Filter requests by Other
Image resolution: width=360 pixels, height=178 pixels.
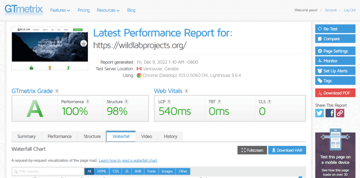coord(183,171)
